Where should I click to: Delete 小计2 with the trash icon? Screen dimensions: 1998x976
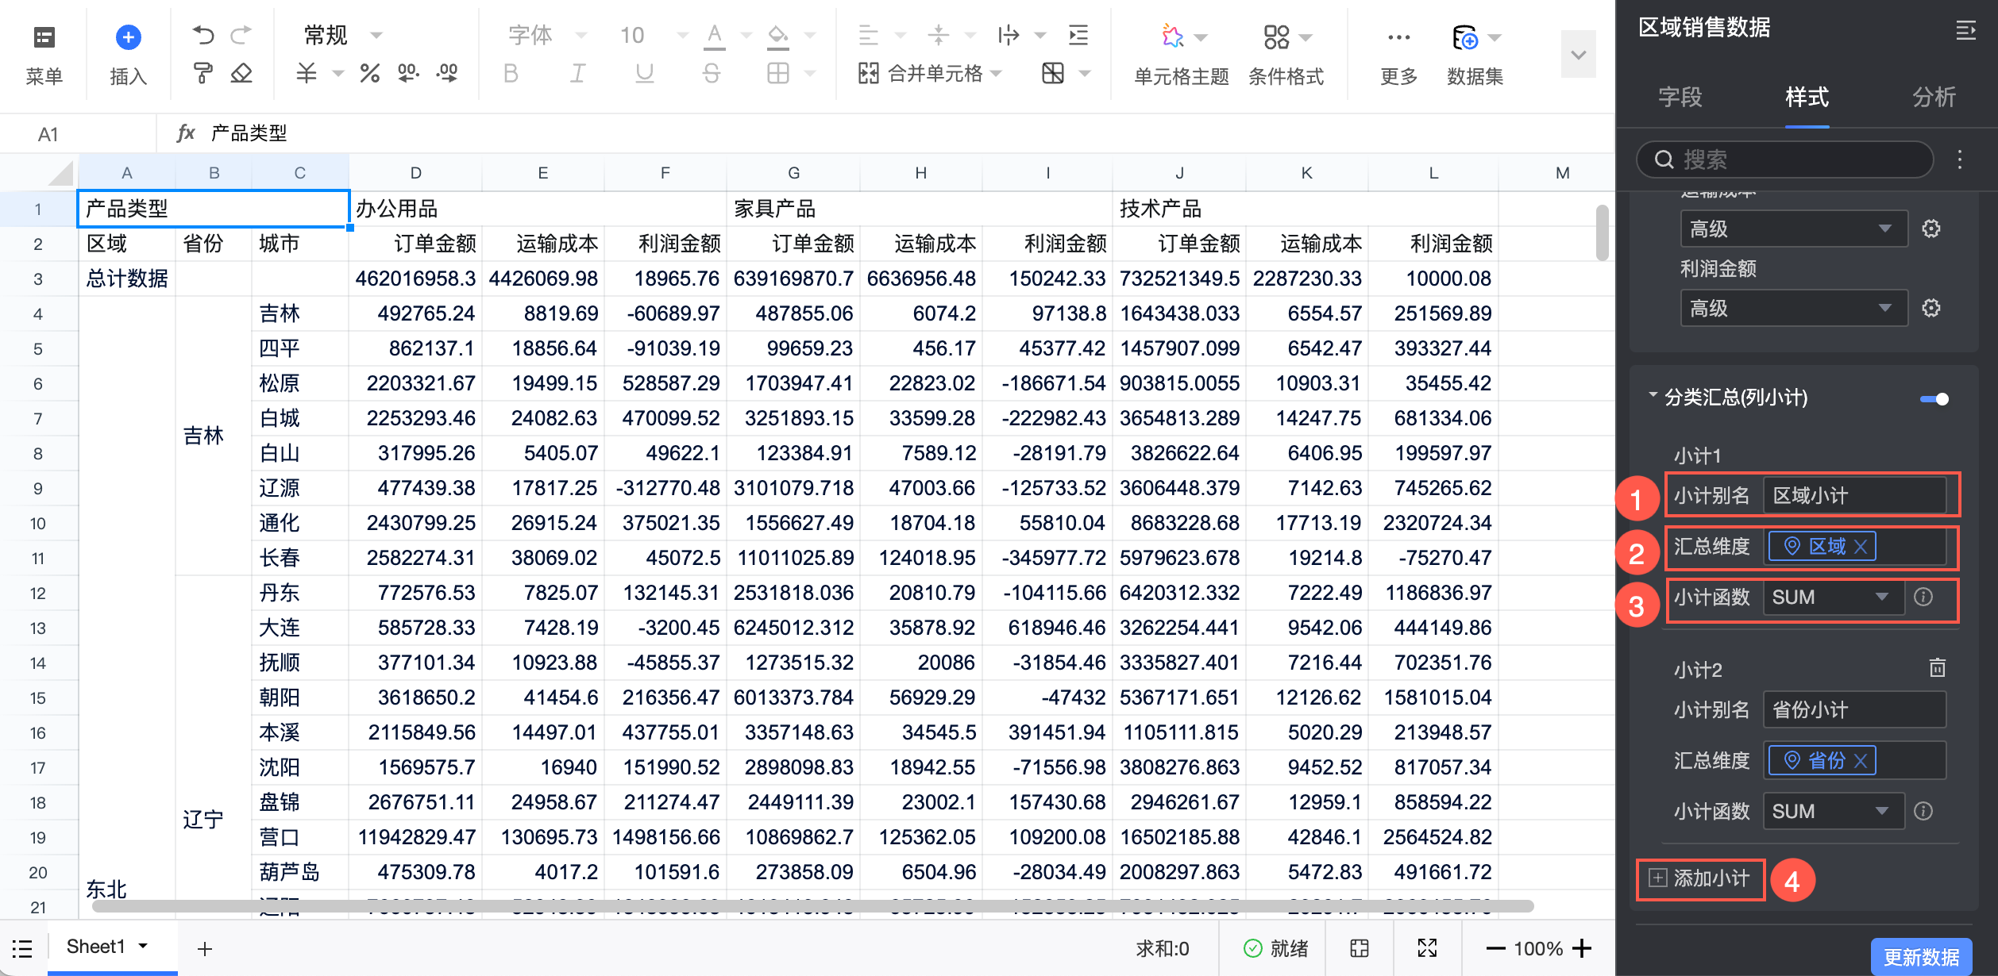(x=1937, y=668)
